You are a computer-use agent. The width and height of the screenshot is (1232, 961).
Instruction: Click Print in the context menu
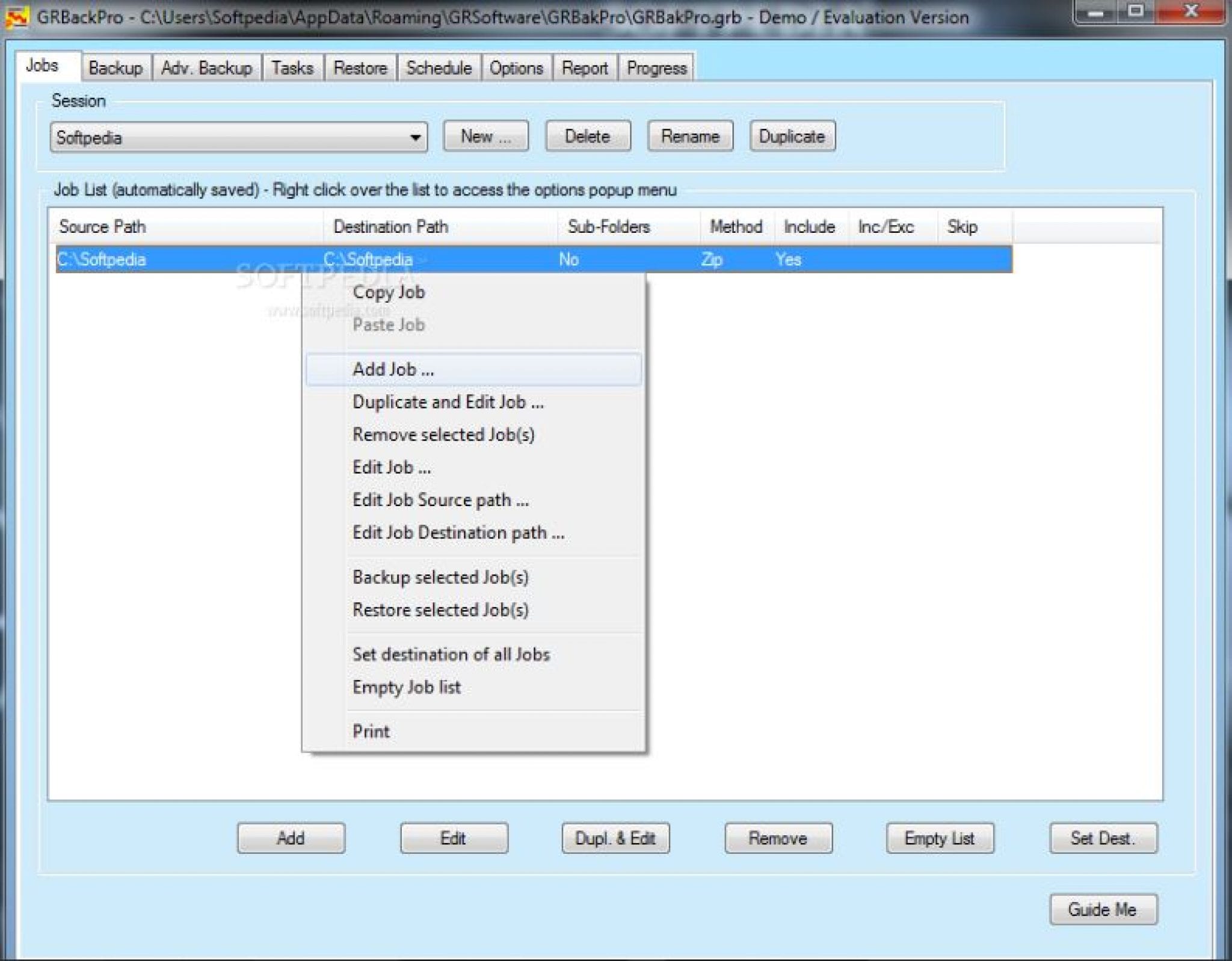[x=371, y=731]
